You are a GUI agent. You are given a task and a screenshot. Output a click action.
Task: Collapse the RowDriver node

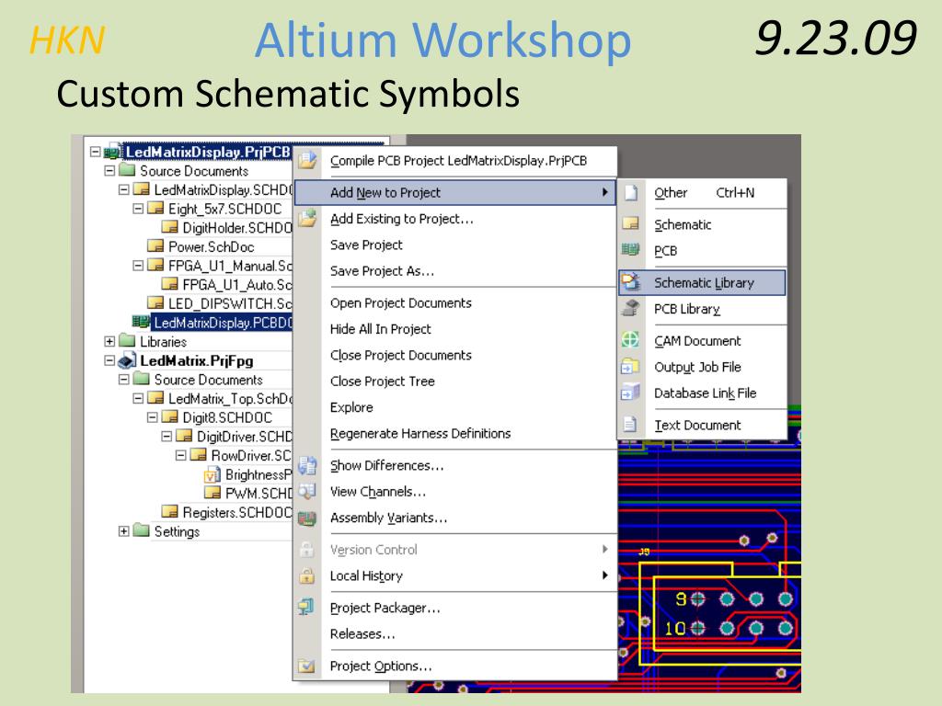click(180, 455)
